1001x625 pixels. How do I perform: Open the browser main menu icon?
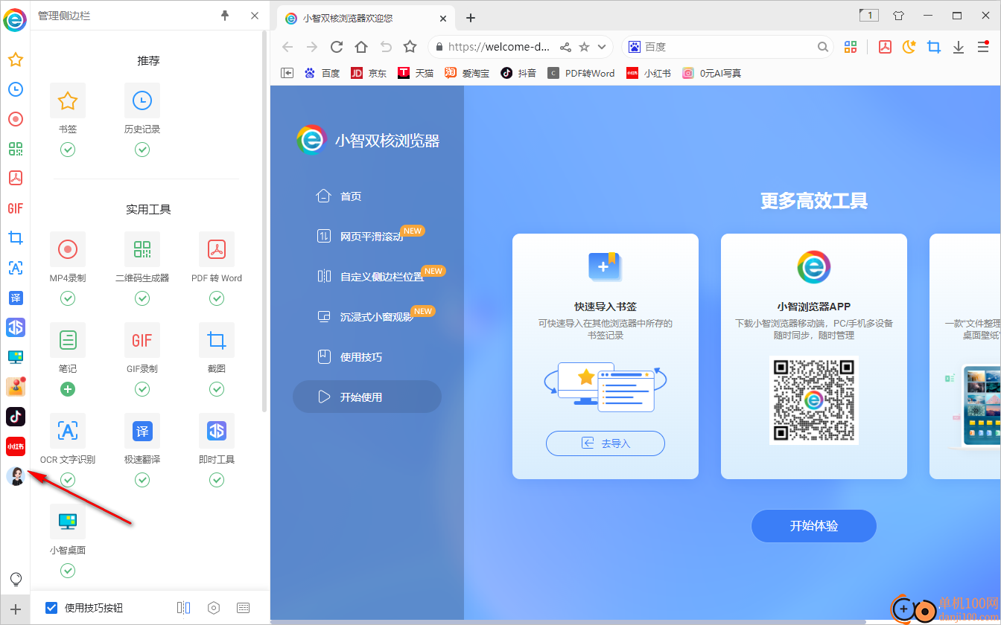982,47
